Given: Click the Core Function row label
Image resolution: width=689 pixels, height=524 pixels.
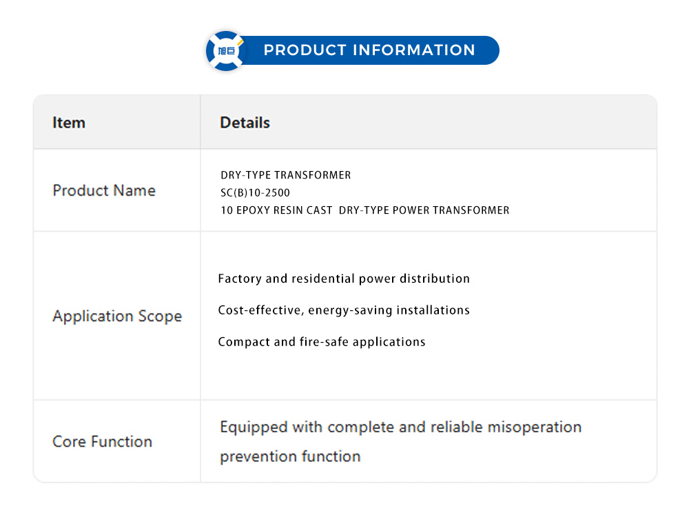Looking at the screenshot, I should (x=102, y=441).
